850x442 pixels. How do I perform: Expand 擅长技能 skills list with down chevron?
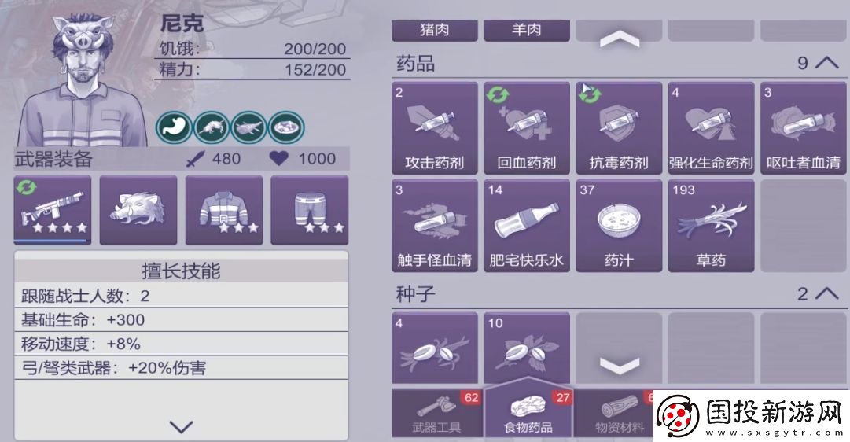[x=181, y=427]
